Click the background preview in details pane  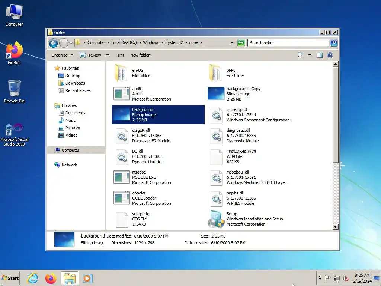click(64, 239)
